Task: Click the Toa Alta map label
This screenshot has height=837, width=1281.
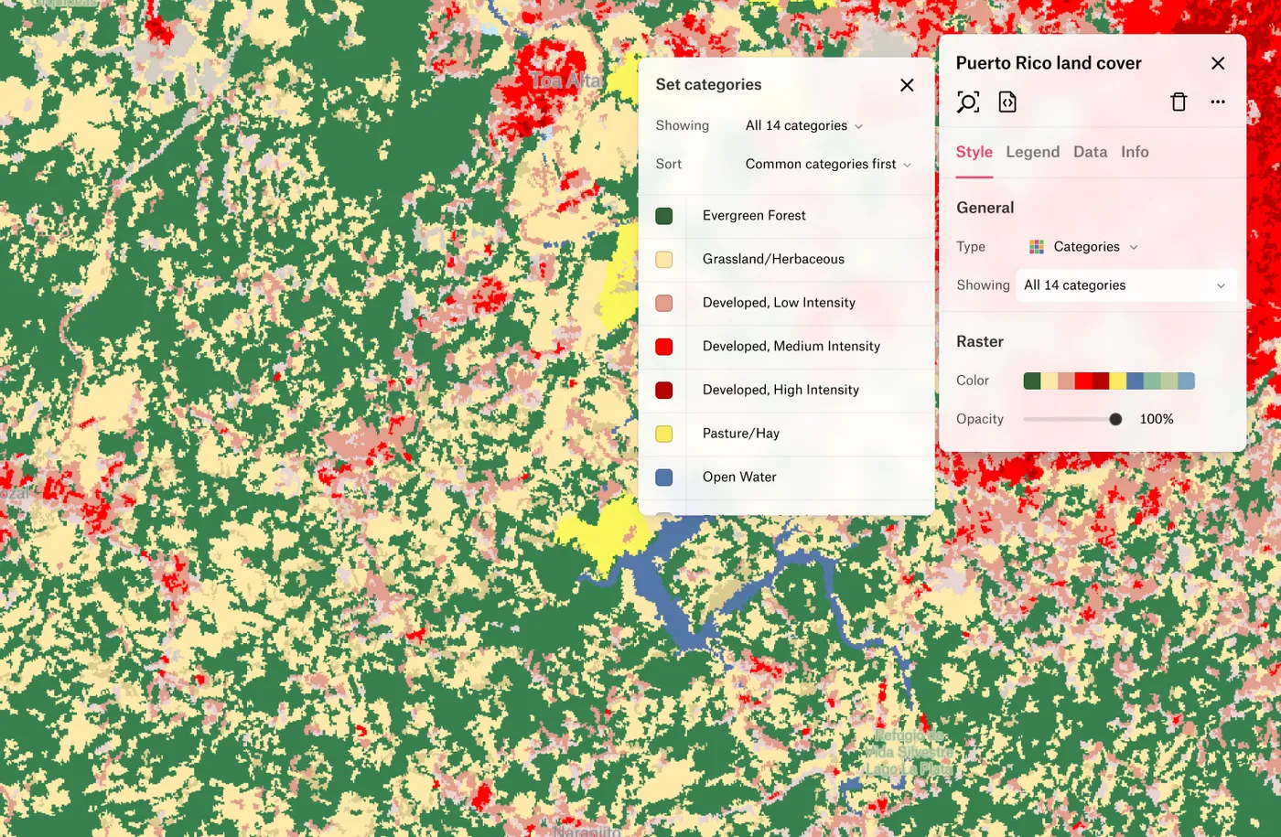Action: click(x=567, y=80)
